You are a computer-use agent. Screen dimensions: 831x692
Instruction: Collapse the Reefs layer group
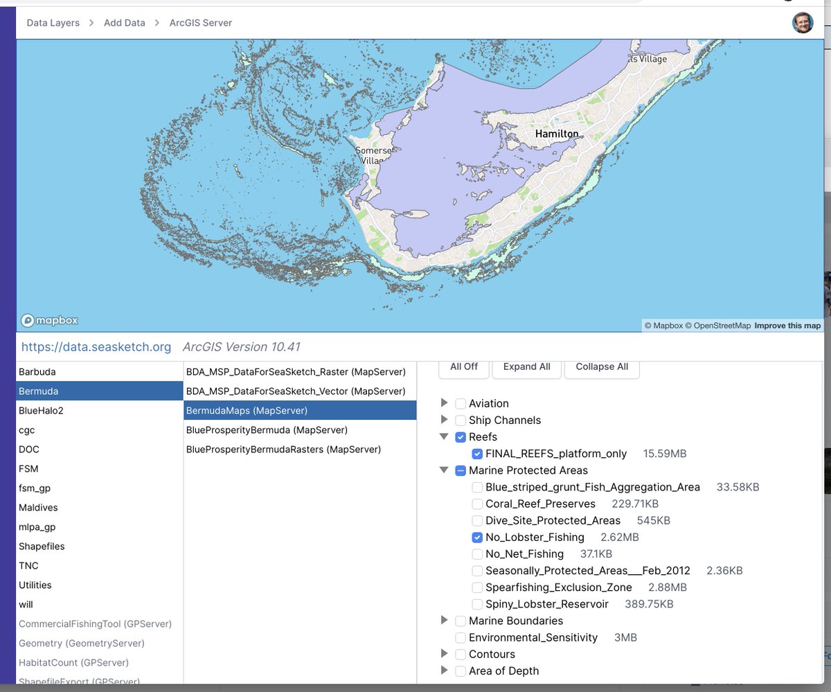coord(445,437)
